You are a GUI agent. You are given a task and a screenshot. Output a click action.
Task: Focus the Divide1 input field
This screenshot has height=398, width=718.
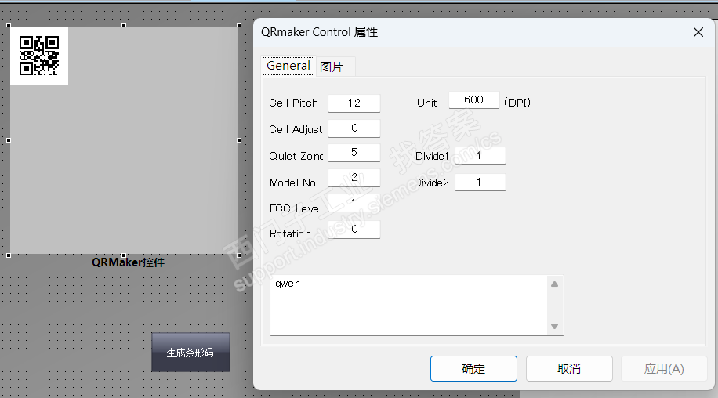(480, 156)
